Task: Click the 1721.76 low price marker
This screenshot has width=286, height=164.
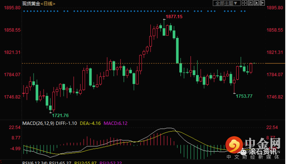Action: pyautogui.click(x=60, y=115)
